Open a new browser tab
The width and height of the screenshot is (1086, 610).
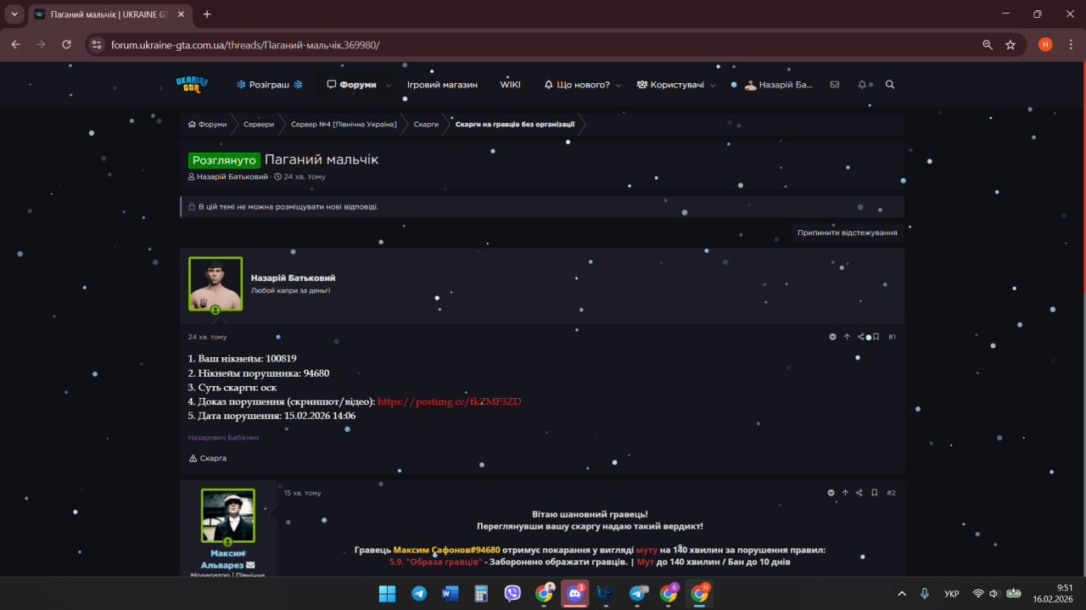pyautogui.click(x=207, y=14)
